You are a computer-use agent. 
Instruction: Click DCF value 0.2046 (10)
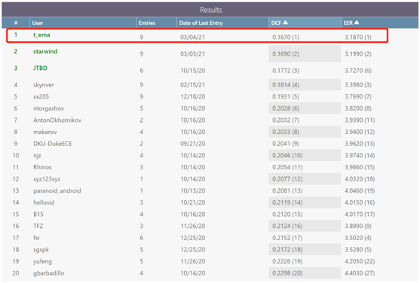[x=287, y=155]
